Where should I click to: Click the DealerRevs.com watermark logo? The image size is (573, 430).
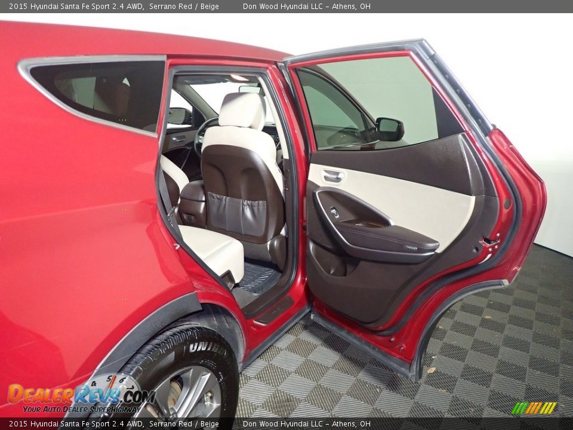[78, 394]
